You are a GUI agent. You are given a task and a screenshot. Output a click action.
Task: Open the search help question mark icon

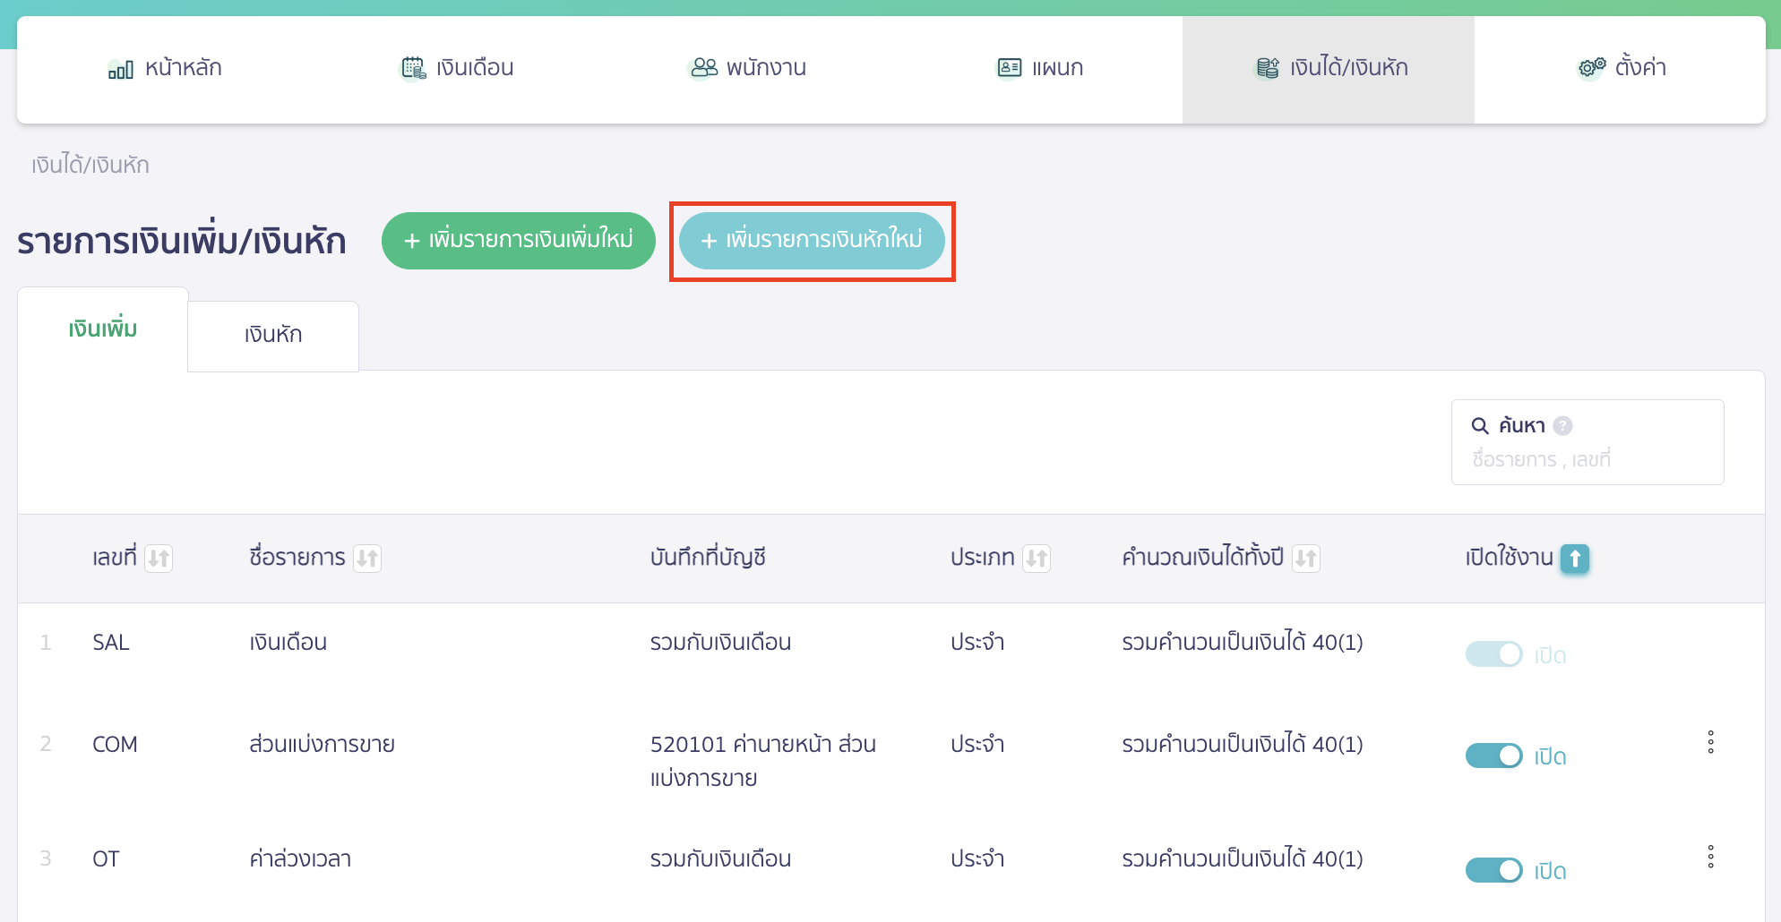click(x=1564, y=425)
